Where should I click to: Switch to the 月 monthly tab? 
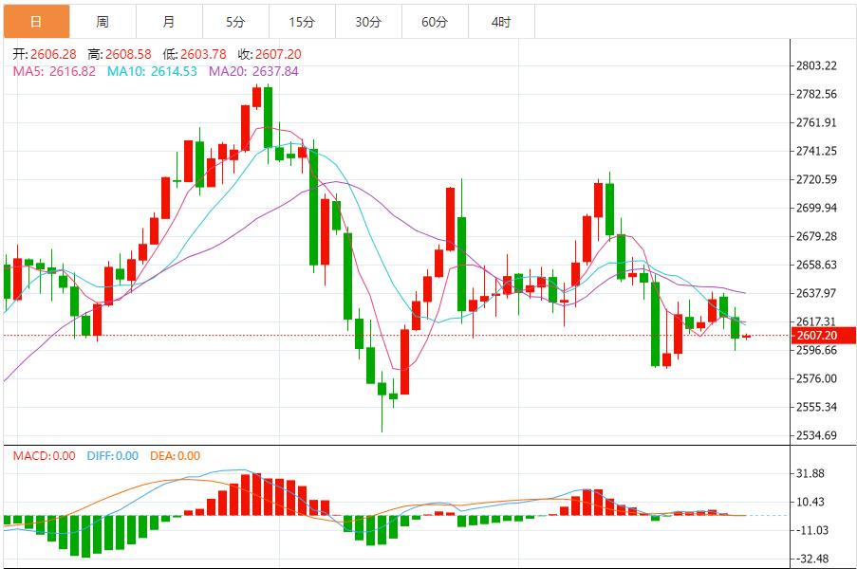[170, 22]
